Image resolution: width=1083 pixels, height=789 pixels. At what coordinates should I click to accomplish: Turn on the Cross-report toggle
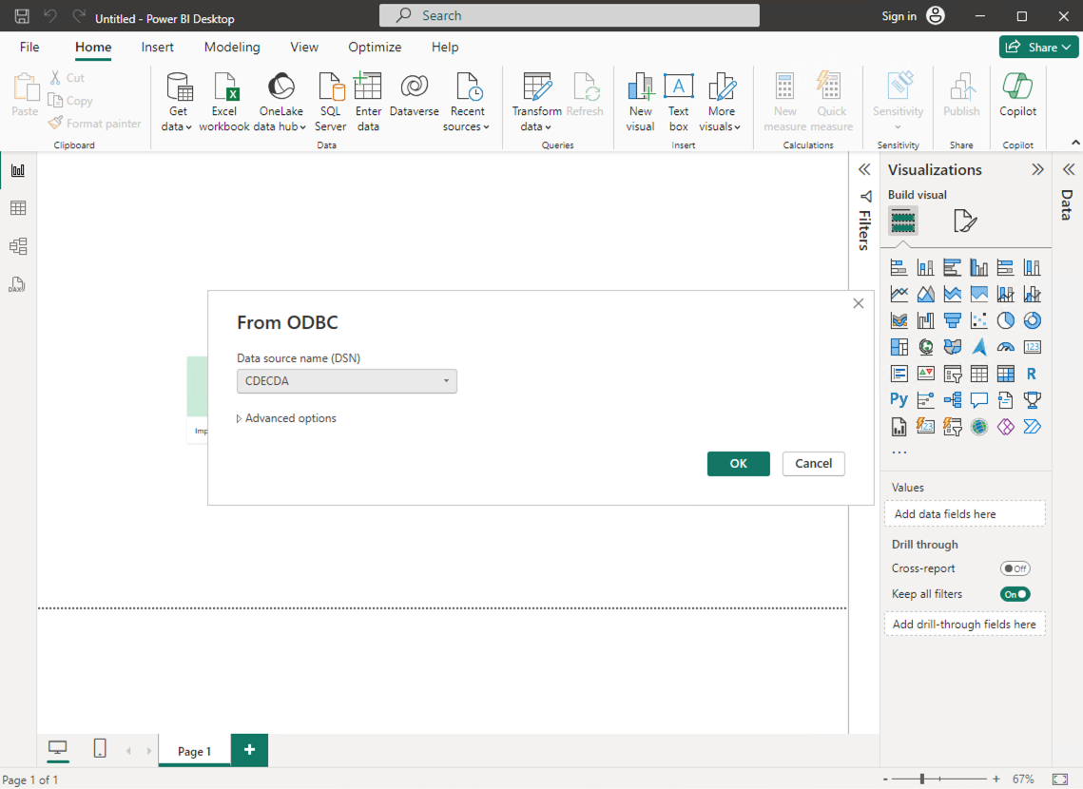pos(1015,568)
